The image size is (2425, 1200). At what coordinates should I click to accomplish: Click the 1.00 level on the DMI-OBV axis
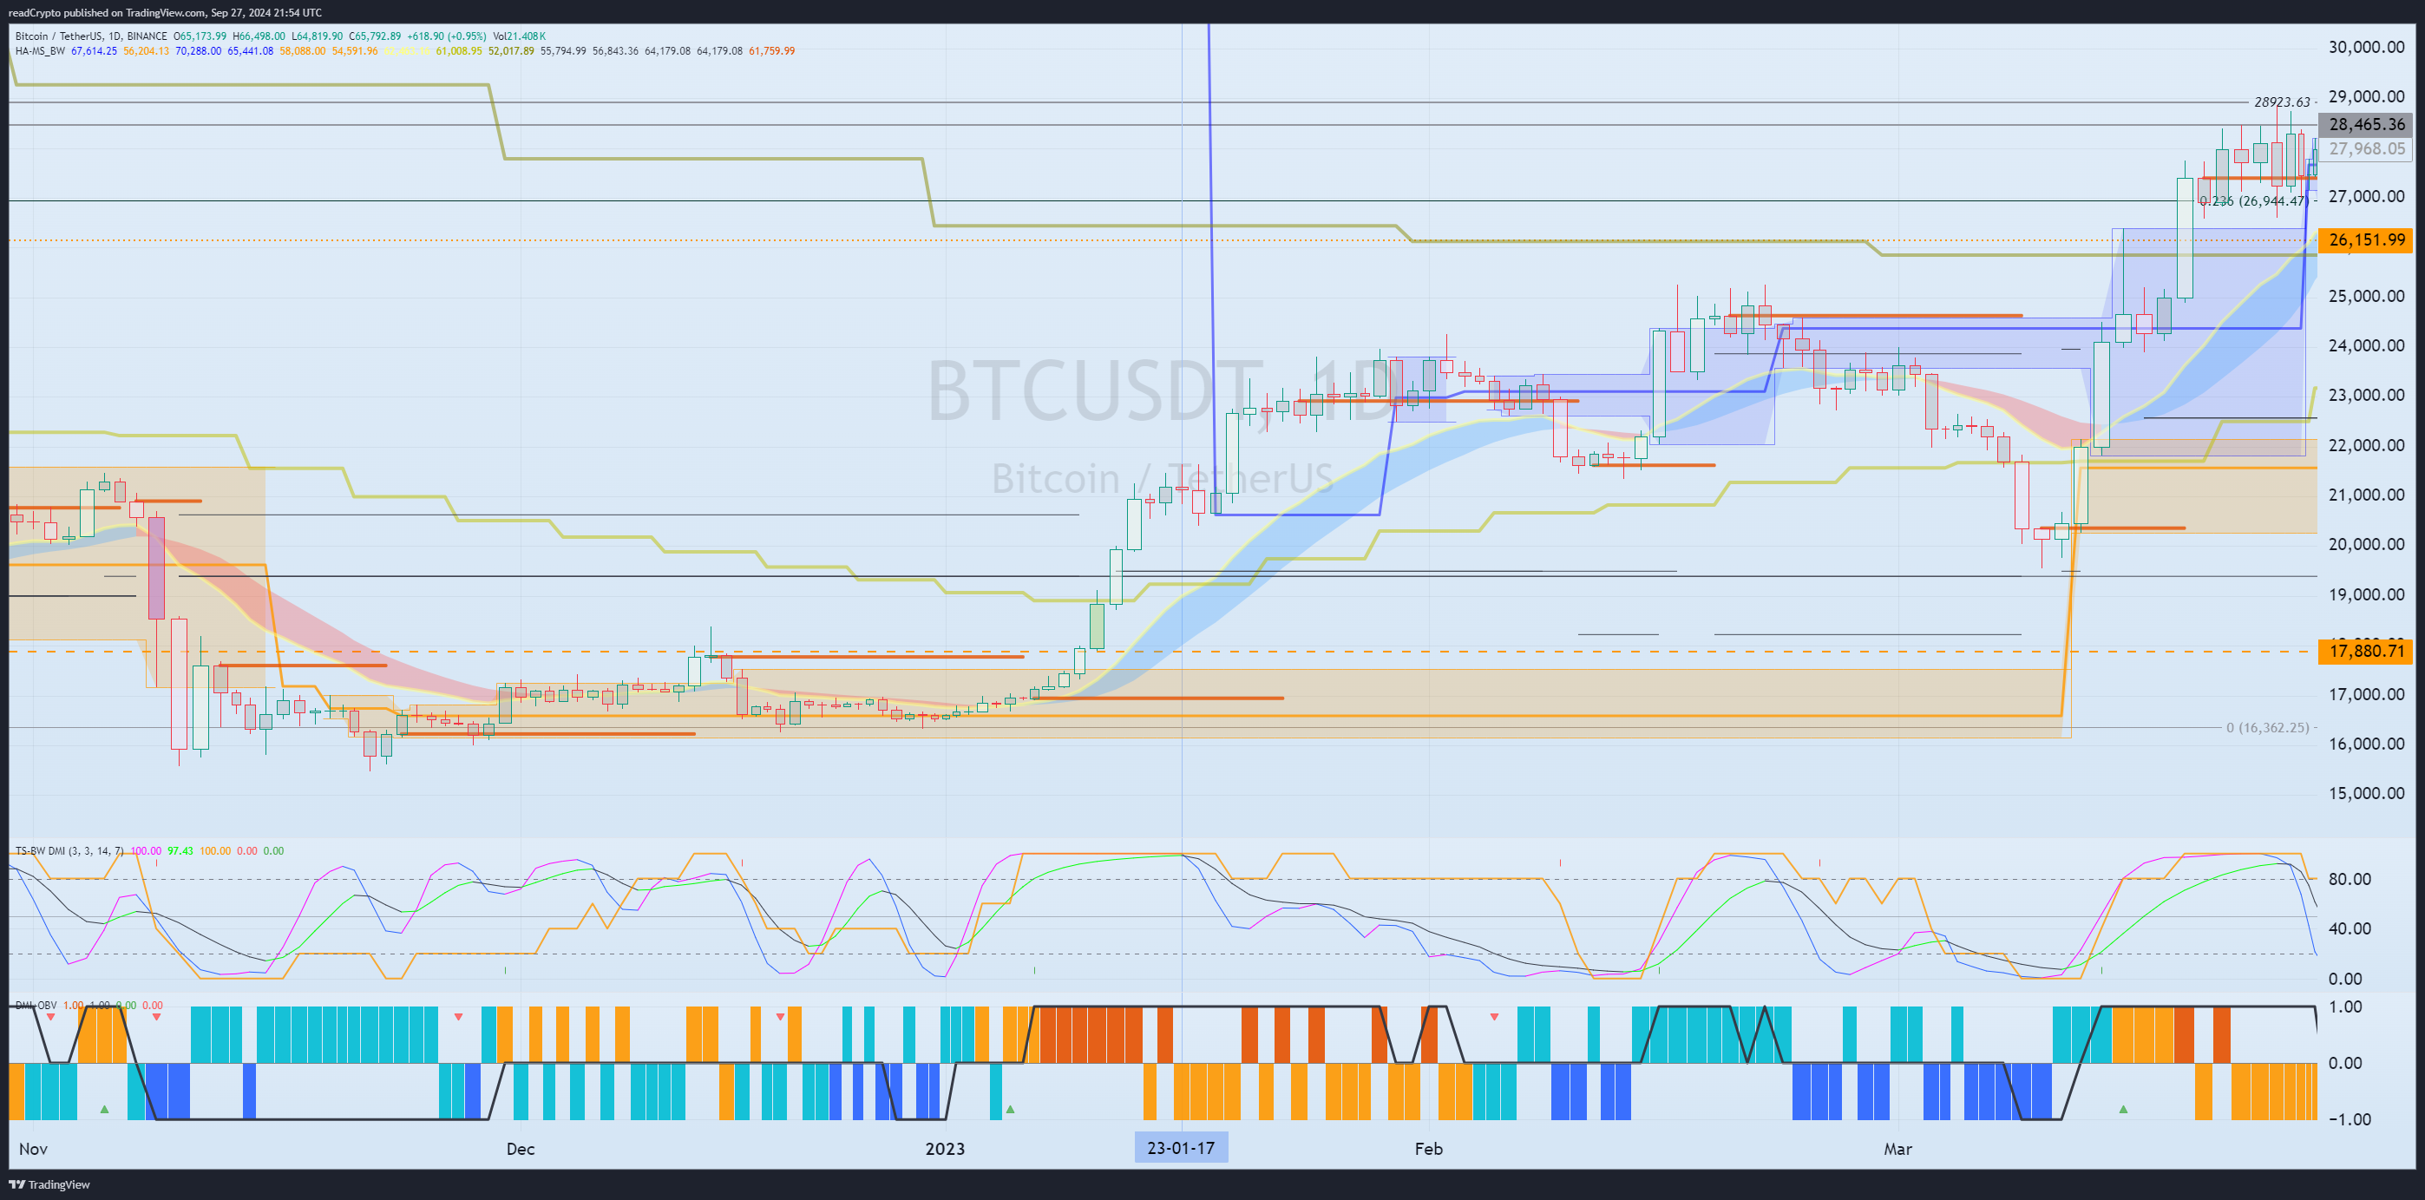pyautogui.click(x=2345, y=1007)
